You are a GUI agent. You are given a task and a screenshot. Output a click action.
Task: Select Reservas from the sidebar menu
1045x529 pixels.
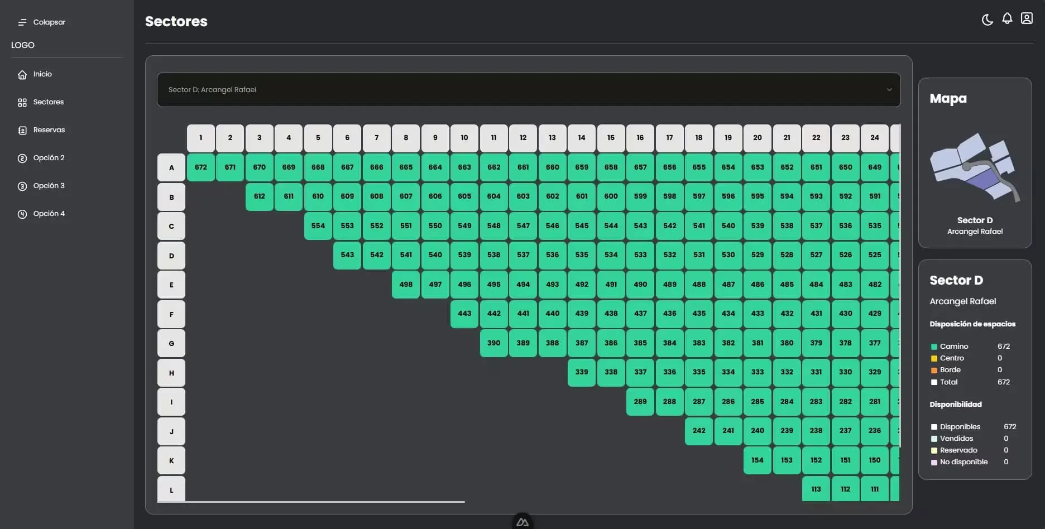48,129
